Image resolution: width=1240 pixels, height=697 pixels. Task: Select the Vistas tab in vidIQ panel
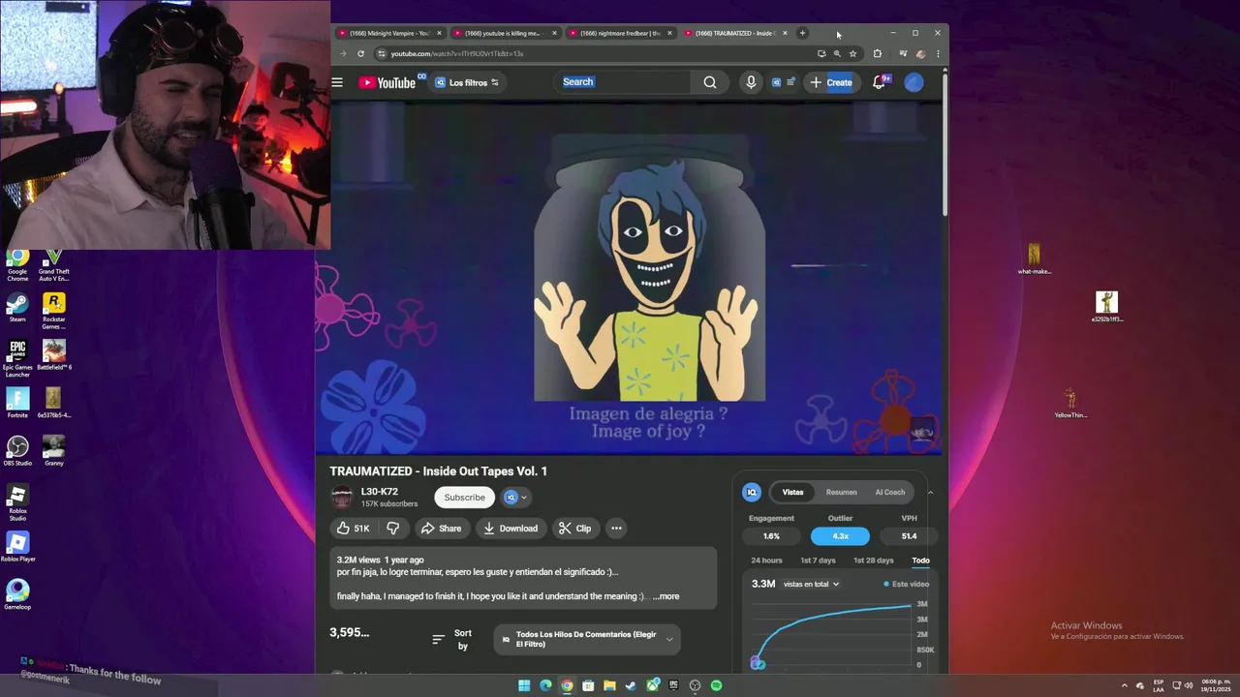tap(792, 493)
